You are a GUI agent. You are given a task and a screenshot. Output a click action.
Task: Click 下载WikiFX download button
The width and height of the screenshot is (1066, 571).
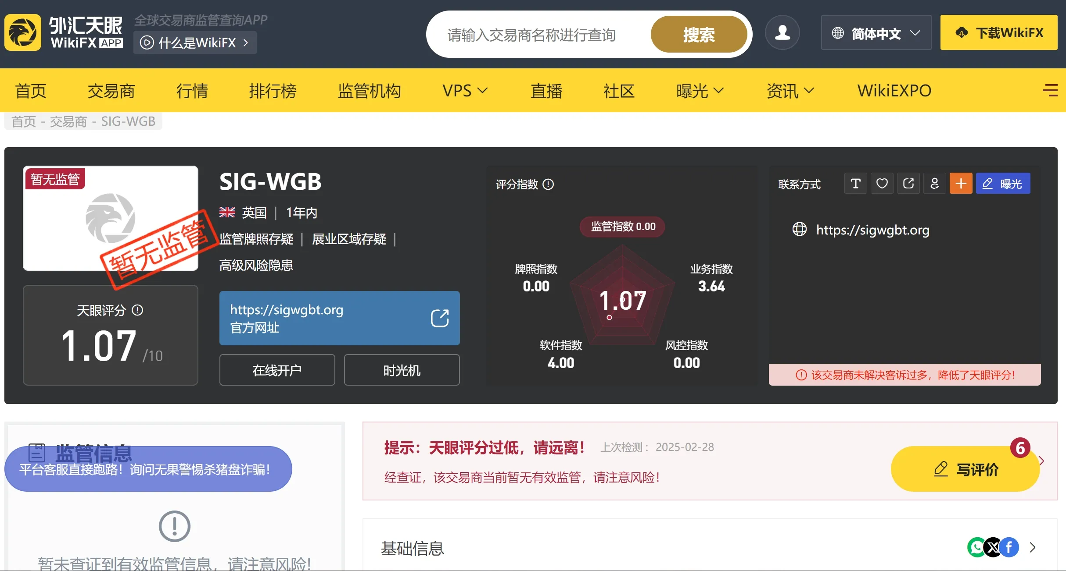999,32
